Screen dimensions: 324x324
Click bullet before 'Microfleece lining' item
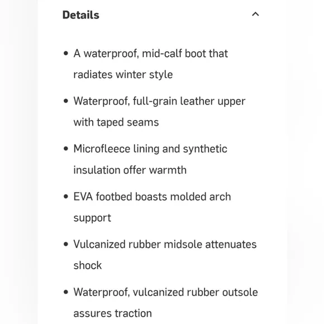66,149
